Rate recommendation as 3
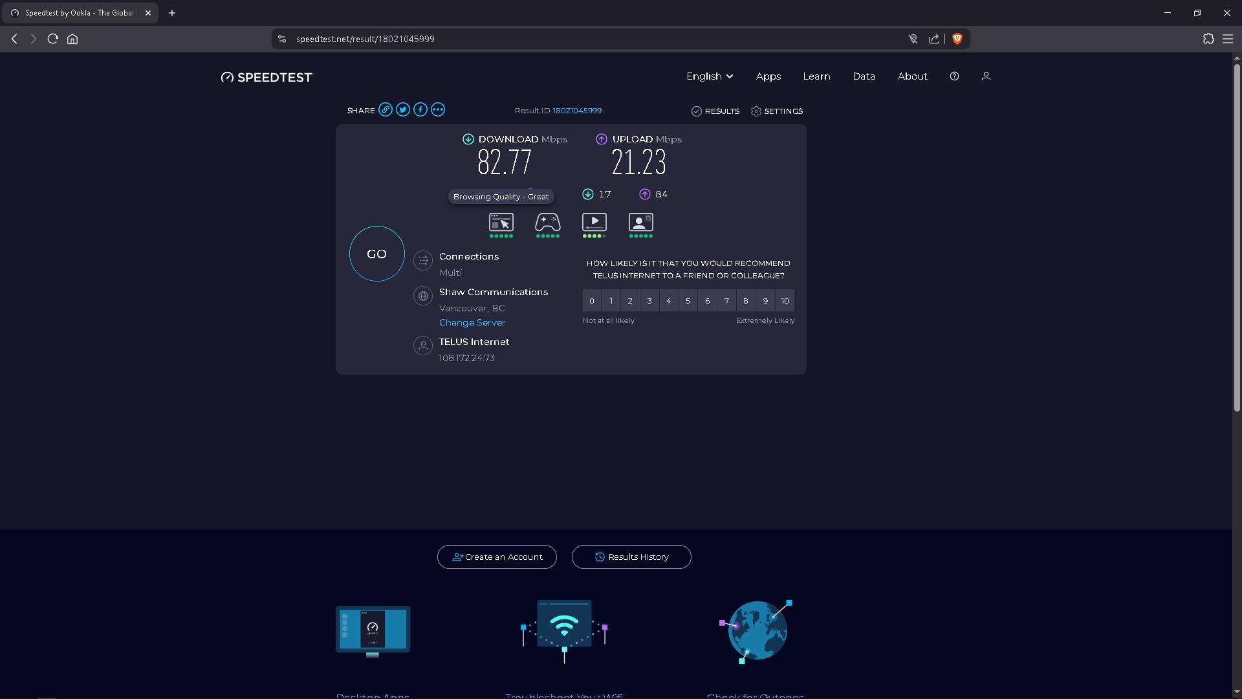Image resolution: width=1242 pixels, height=699 pixels. click(649, 301)
